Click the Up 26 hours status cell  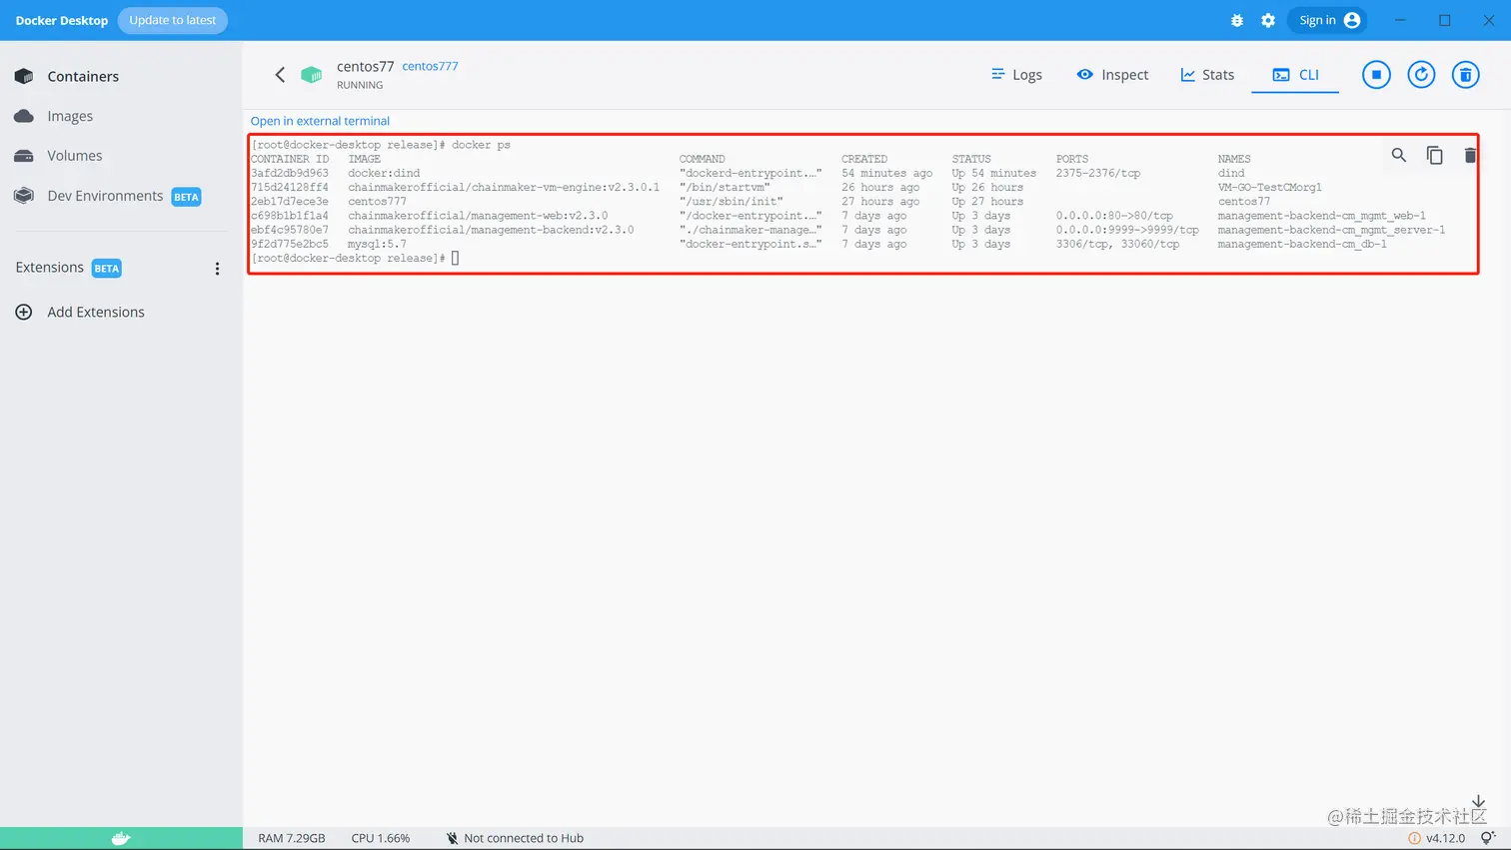coord(987,187)
